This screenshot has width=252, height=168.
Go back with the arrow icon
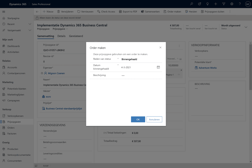[x=37, y=11]
